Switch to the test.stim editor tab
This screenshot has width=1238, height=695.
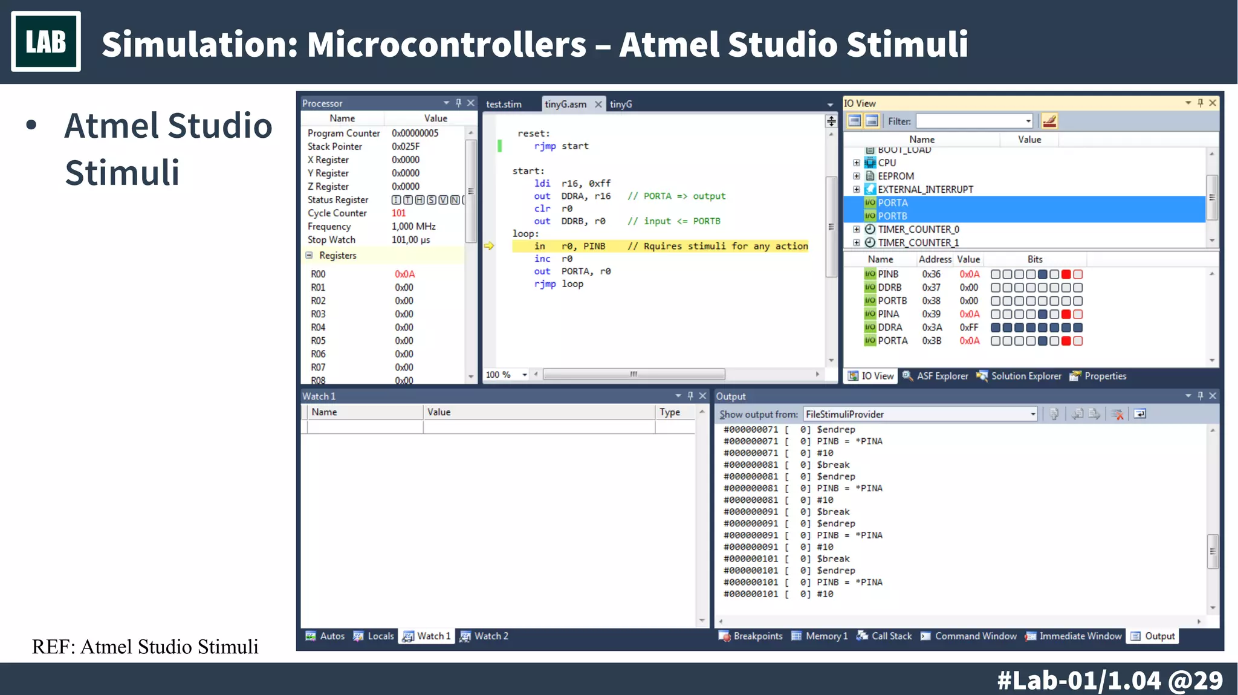pyautogui.click(x=504, y=104)
